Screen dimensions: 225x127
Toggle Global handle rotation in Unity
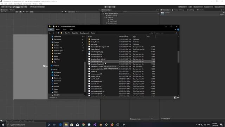pyautogui.click(x=41, y=7)
